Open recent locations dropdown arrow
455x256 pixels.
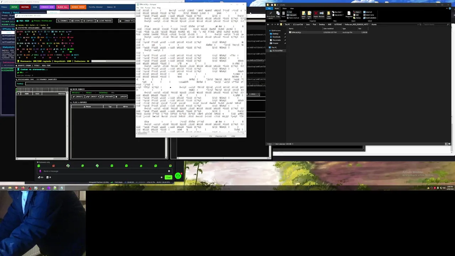[275, 25]
